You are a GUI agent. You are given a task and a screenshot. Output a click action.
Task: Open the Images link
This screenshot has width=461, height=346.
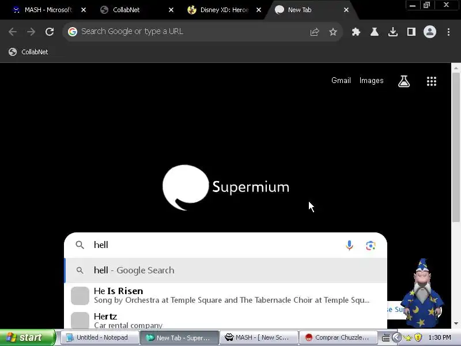pyautogui.click(x=371, y=81)
